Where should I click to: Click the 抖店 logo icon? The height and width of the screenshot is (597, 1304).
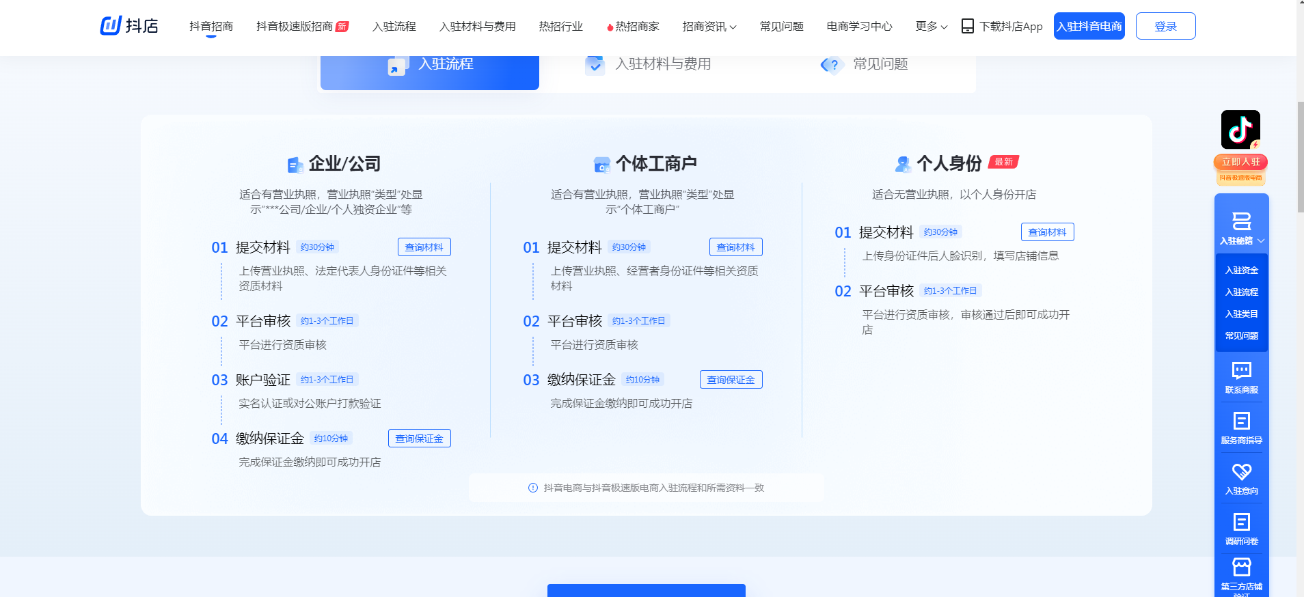[111, 26]
